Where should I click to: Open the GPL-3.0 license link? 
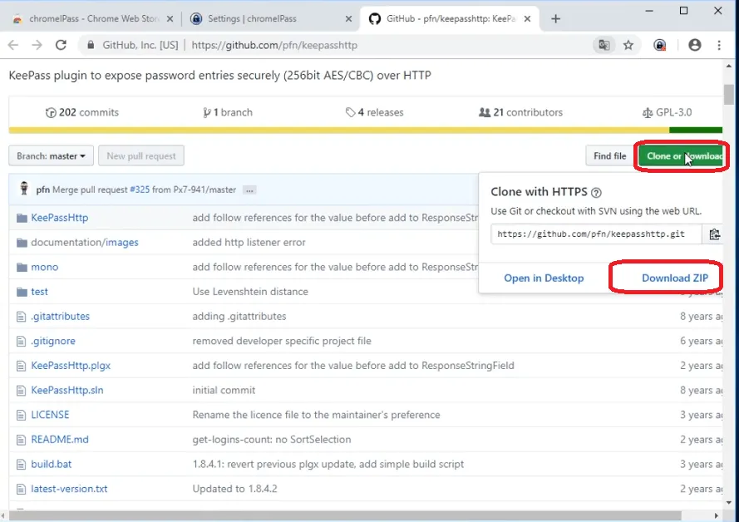tap(667, 112)
